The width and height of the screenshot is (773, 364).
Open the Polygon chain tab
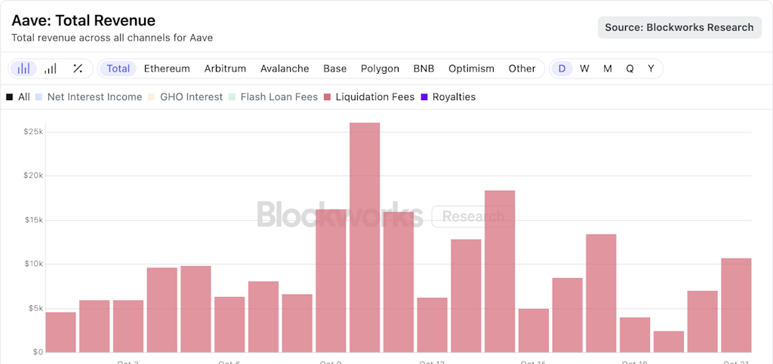pyautogui.click(x=380, y=69)
